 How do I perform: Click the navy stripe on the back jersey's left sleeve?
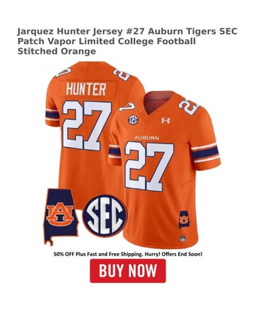click(52, 114)
